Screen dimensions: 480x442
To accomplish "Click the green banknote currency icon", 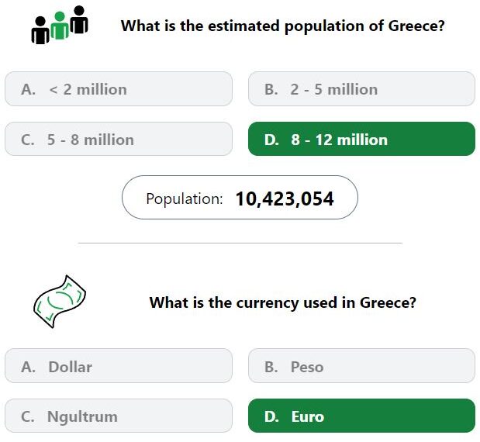I will coord(60,302).
